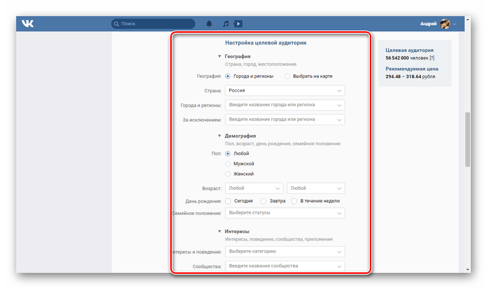Click the Поиск search field

pyautogui.click(x=153, y=24)
